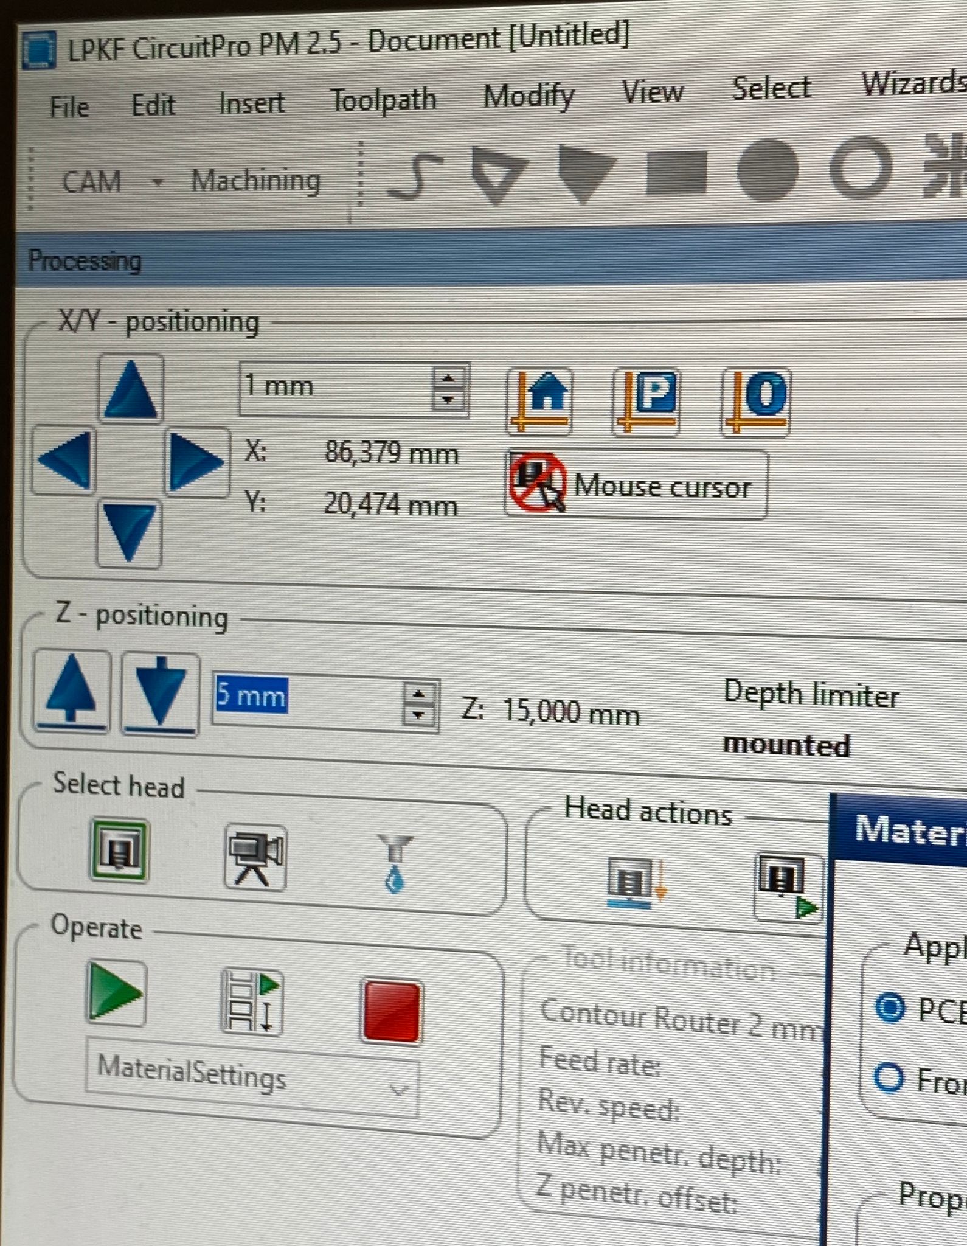
Task: Decrease Z step size with spinner down
Action: [420, 715]
